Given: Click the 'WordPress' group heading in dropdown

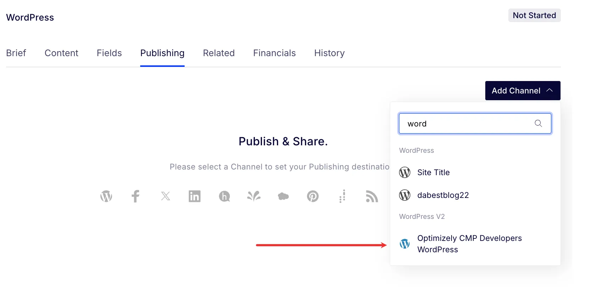Looking at the screenshot, I should point(416,150).
